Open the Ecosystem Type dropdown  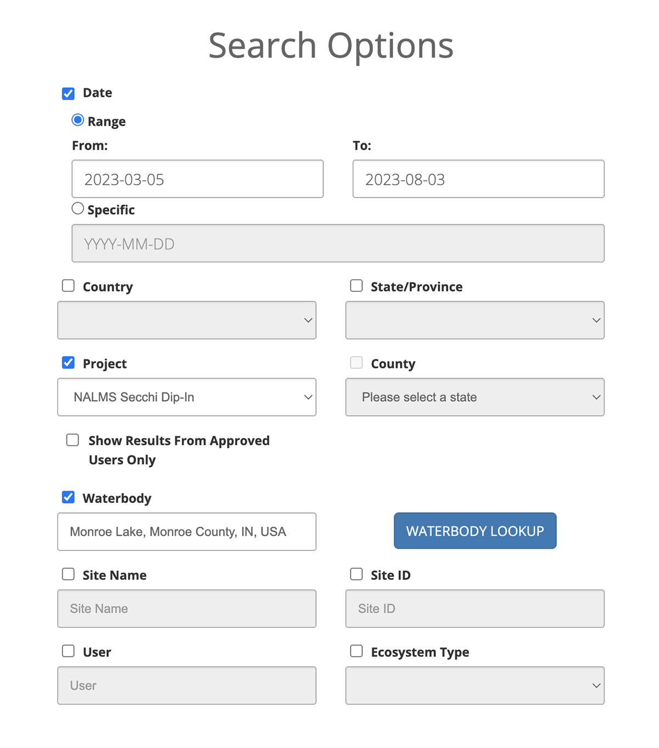pos(474,686)
